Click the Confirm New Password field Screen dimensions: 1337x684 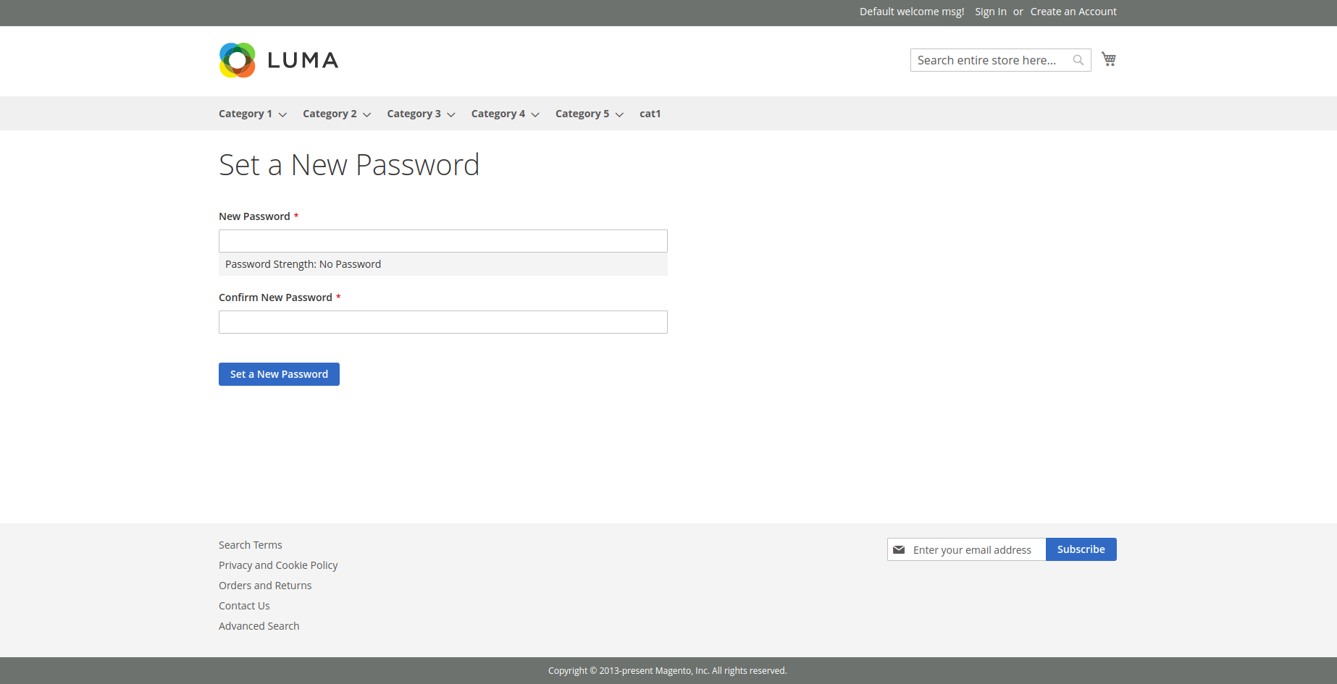pos(443,321)
